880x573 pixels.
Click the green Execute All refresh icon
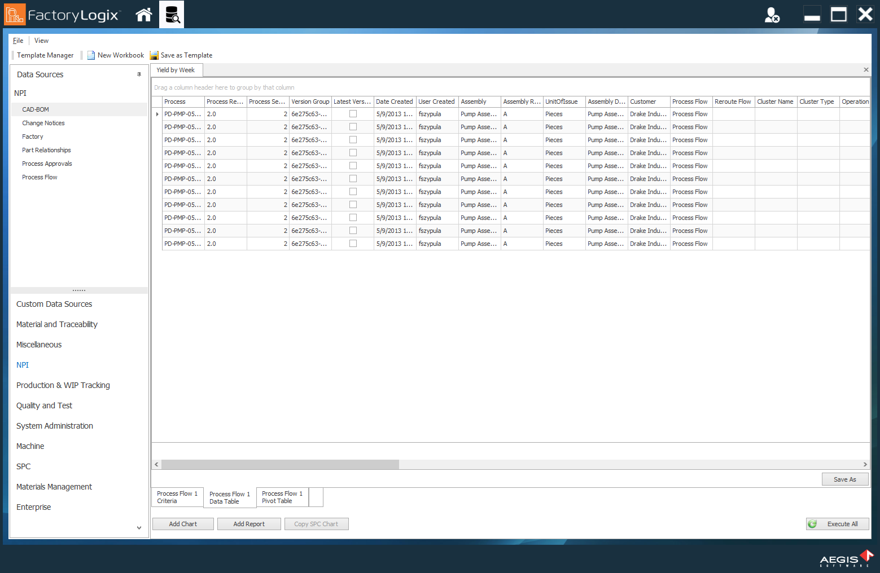(x=812, y=524)
